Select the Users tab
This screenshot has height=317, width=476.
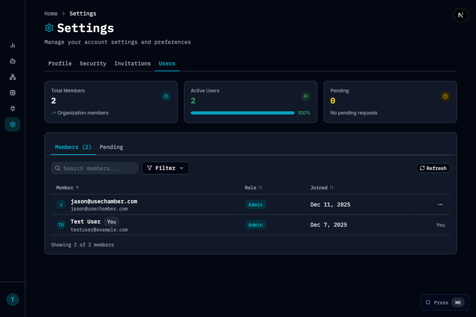167,63
